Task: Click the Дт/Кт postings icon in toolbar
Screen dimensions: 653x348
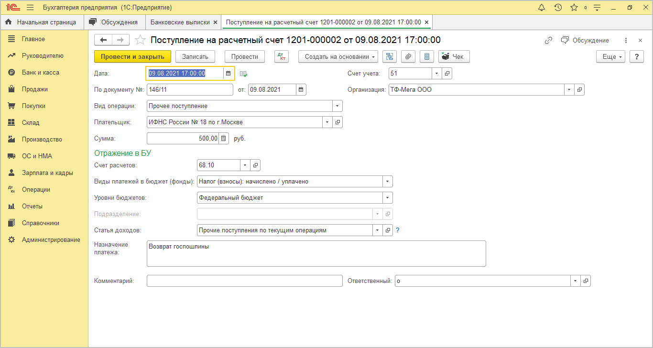Action: [x=282, y=56]
